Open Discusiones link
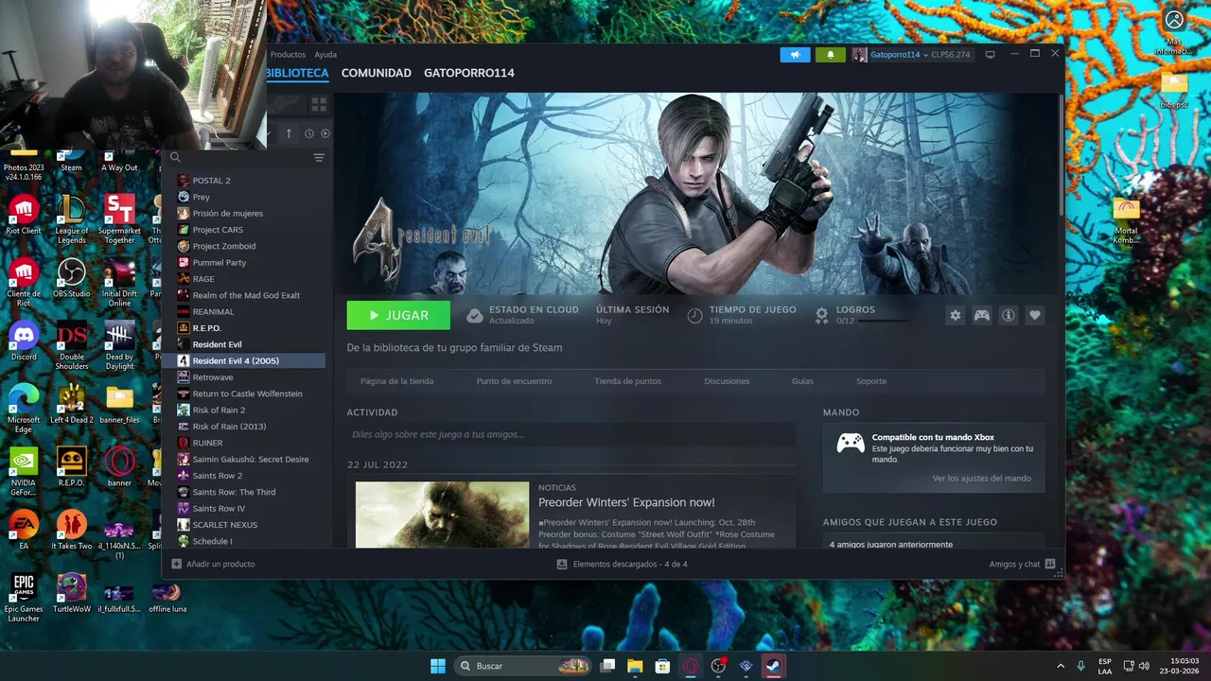 click(x=727, y=381)
